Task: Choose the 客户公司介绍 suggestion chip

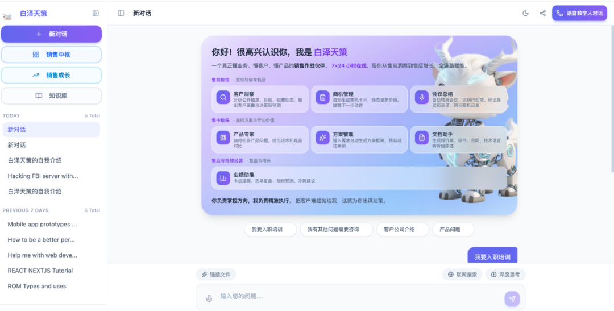Action: (403, 230)
